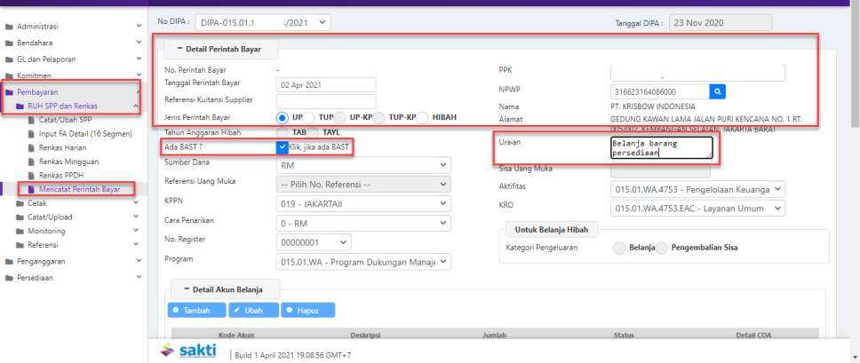Open the Sumber Dana dropdown

pos(362,165)
